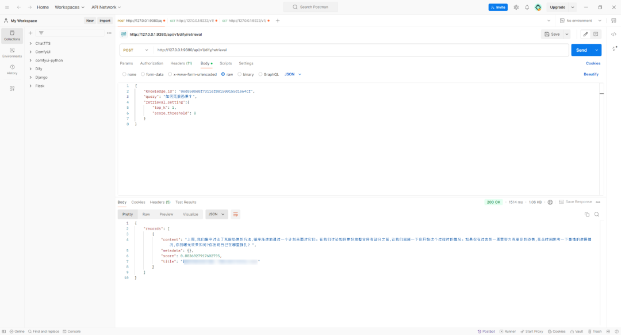The image size is (621, 335).
Task: Open the Environments sidebar panel
Action: [x=12, y=53]
